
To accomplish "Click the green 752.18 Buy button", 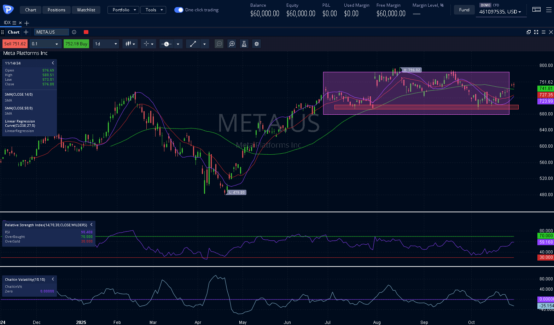I will pyautogui.click(x=76, y=44).
